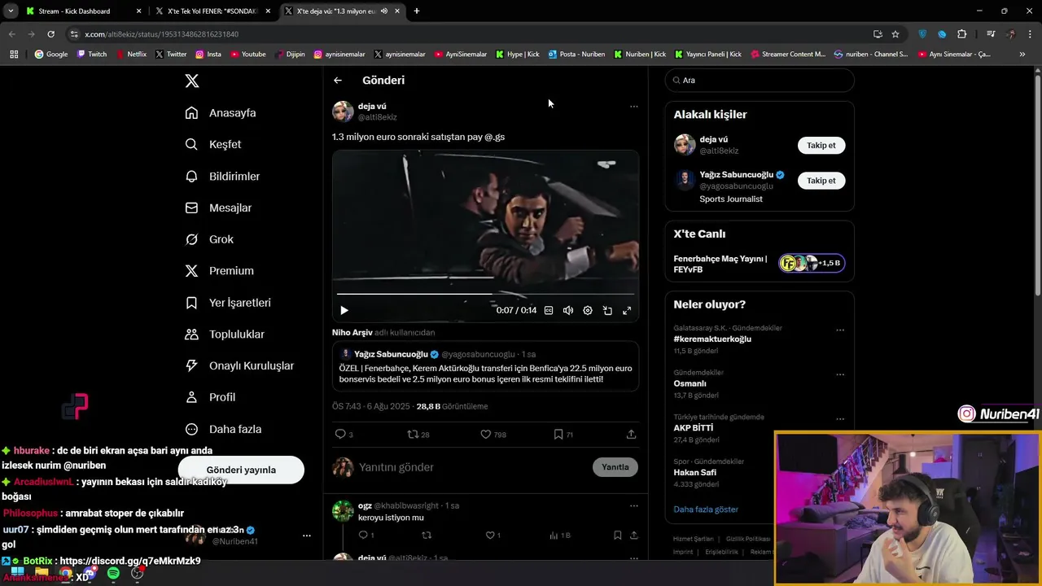
Task: Open browser extensions puzzle icon
Action: pyautogui.click(x=962, y=34)
